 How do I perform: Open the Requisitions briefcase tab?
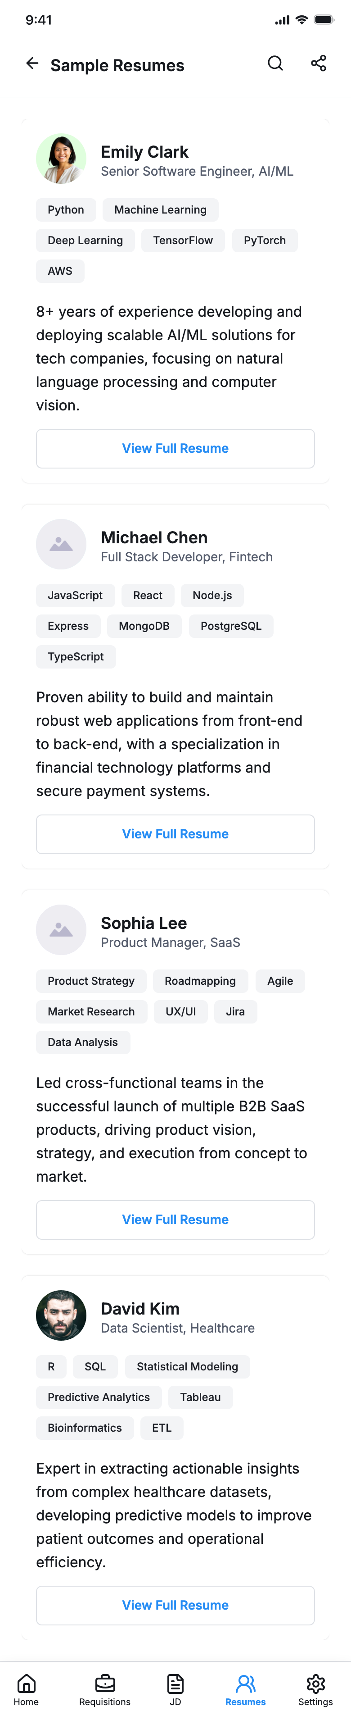[x=105, y=1689]
